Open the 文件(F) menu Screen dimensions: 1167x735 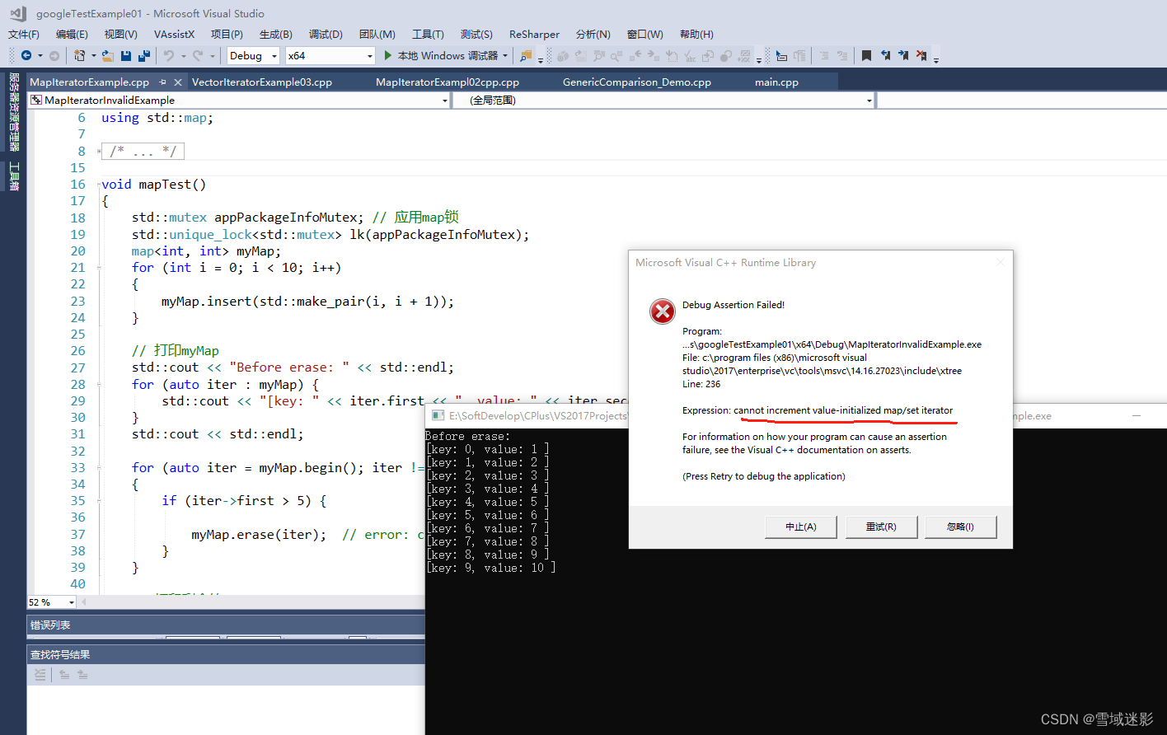[24, 34]
